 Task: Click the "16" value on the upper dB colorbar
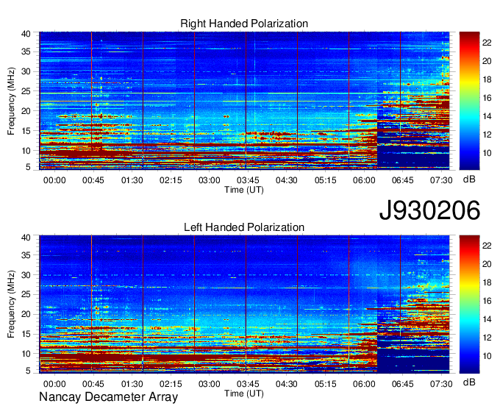click(x=487, y=98)
